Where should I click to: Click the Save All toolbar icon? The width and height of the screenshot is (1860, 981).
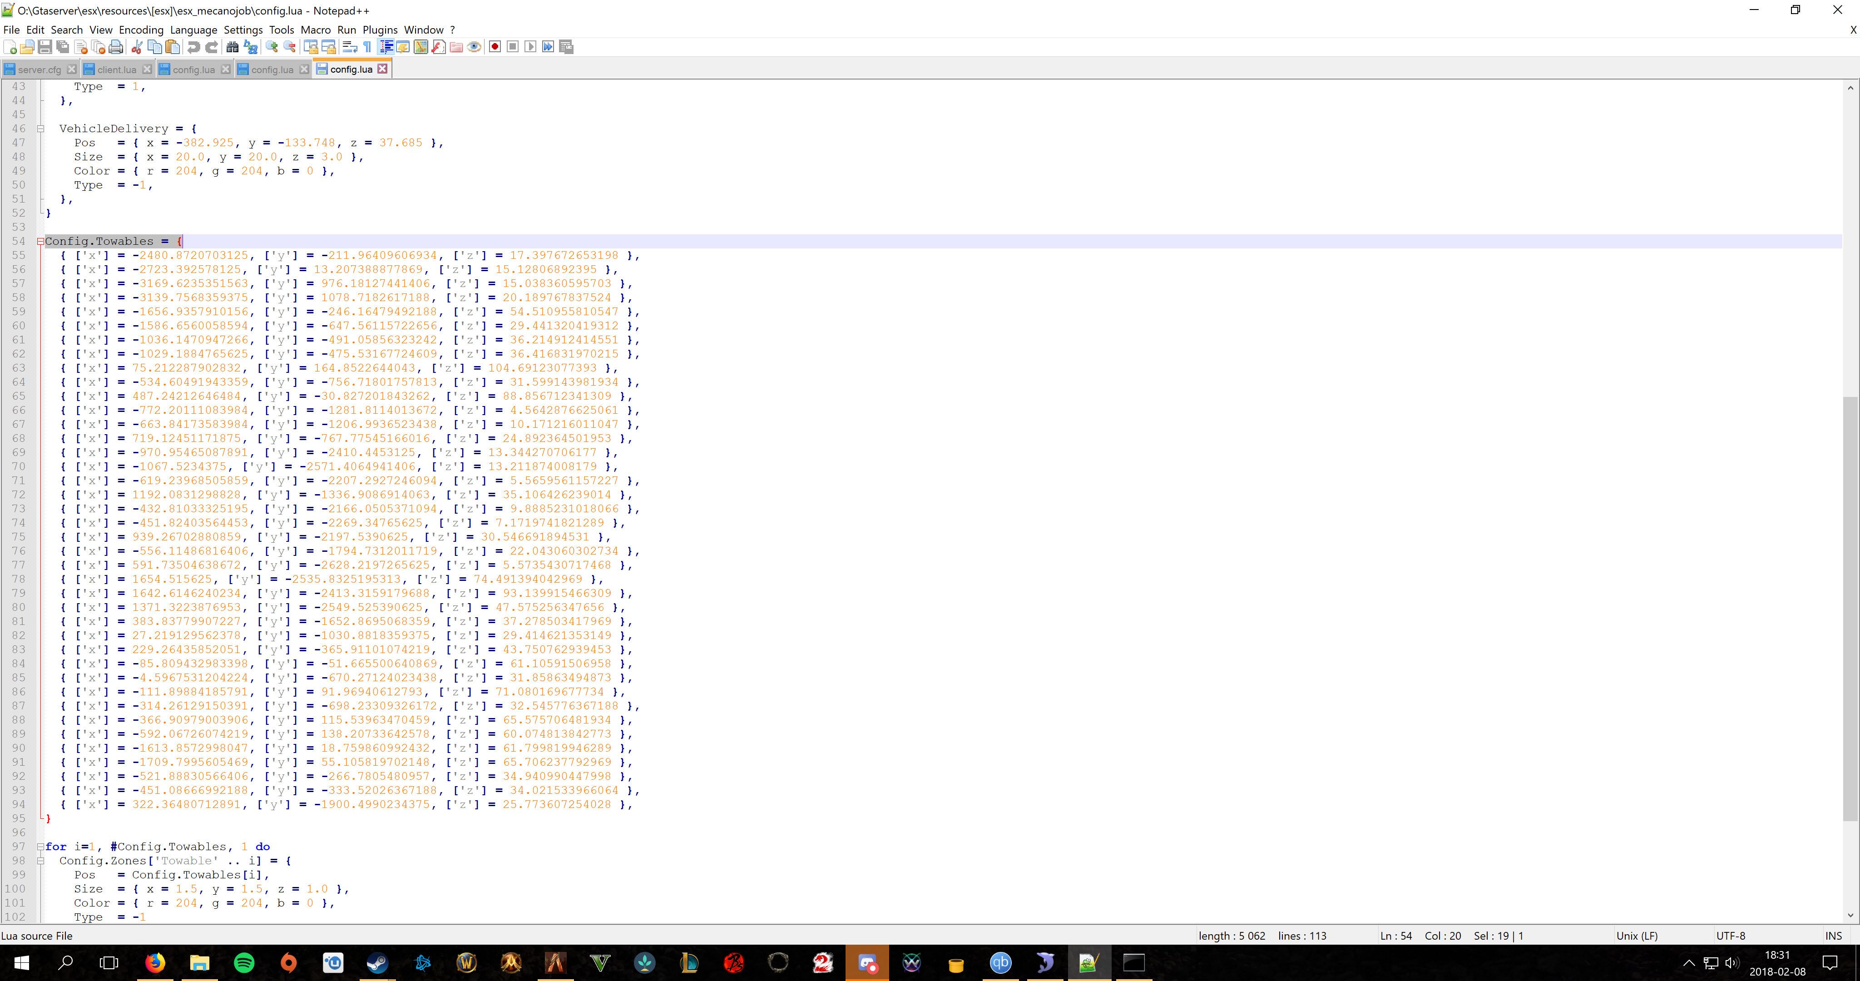[x=63, y=47]
